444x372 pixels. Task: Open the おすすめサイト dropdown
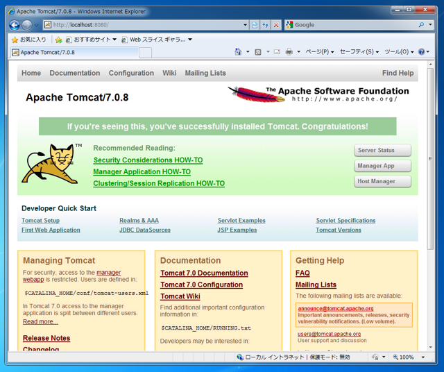(91, 40)
